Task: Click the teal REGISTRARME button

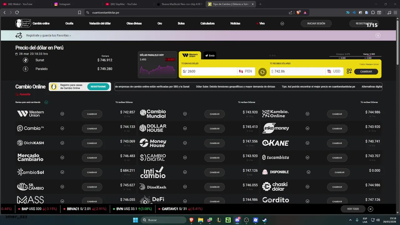Action: [98, 87]
